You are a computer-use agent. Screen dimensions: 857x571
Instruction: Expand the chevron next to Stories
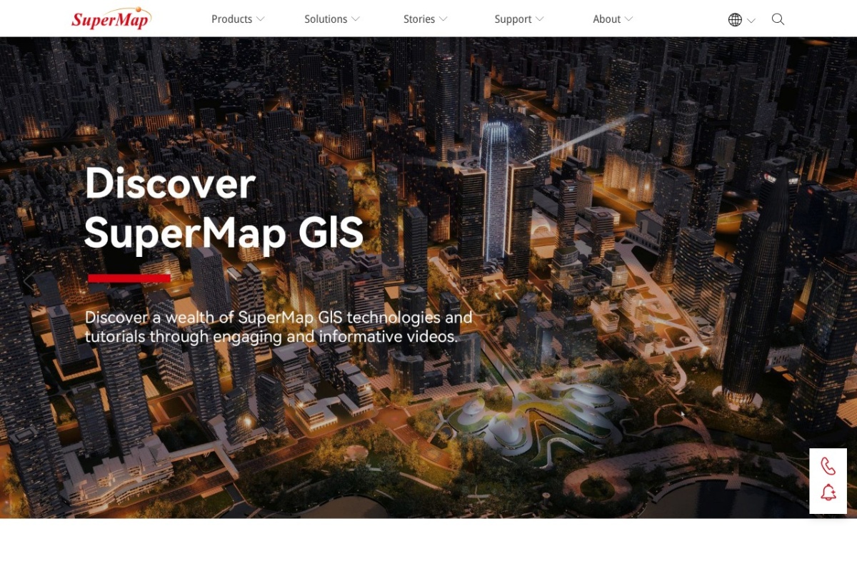tap(443, 19)
